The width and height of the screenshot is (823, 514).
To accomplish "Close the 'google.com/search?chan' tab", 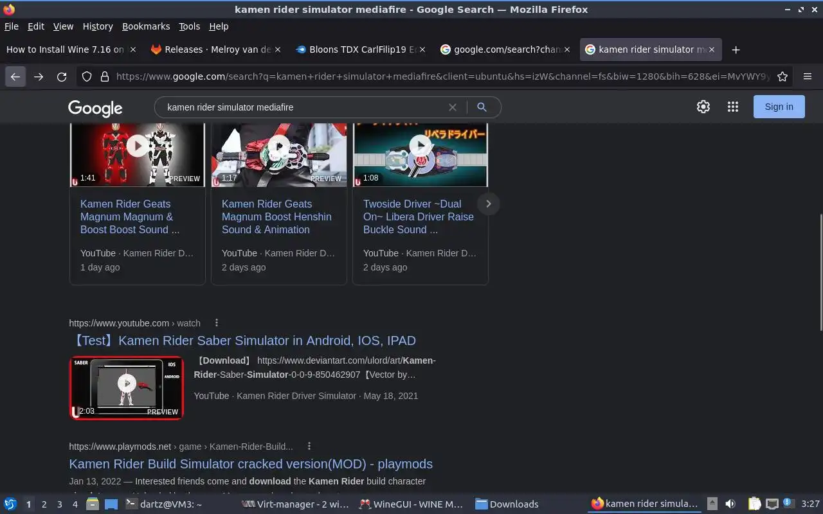I will click(x=567, y=49).
